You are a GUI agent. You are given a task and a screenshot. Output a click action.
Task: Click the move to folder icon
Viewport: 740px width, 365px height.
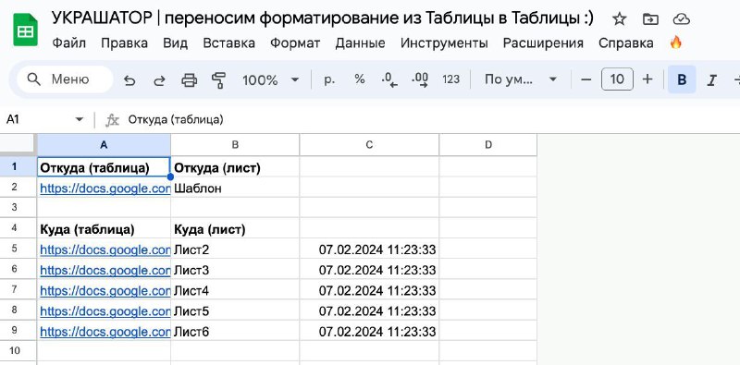click(650, 19)
